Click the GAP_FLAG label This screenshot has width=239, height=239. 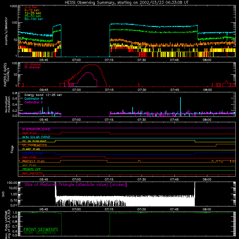point(29,133)
